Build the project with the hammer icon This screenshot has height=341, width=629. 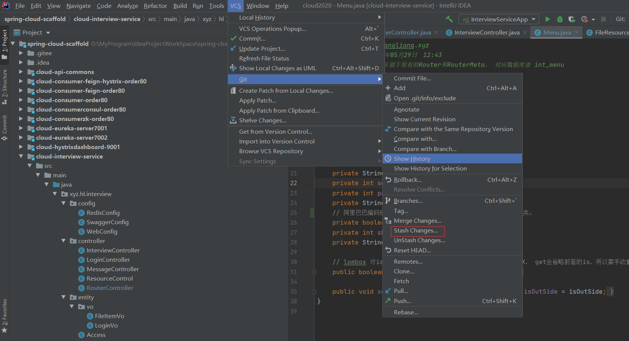(x=449, y=19)
